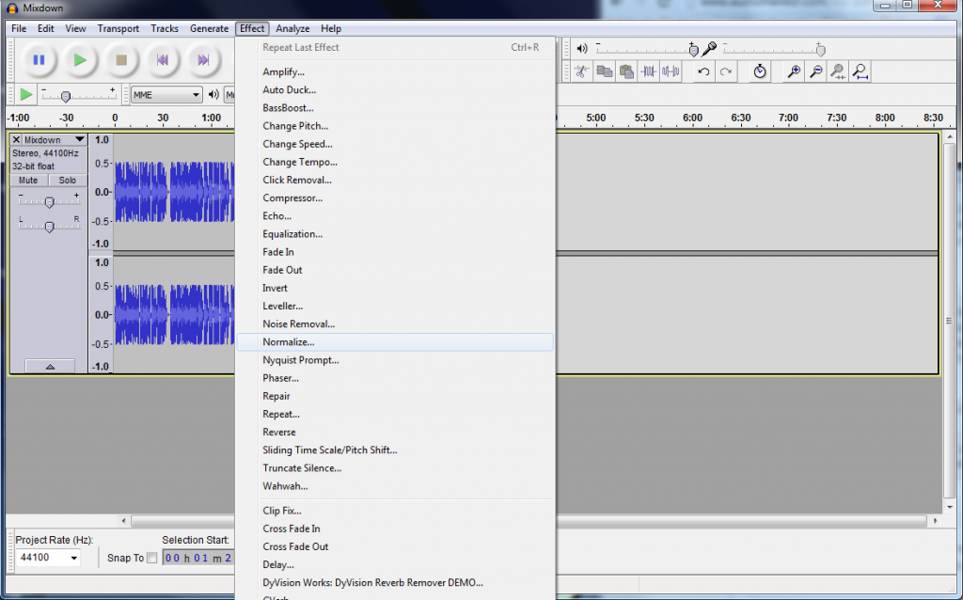Undo the last action

703,71
